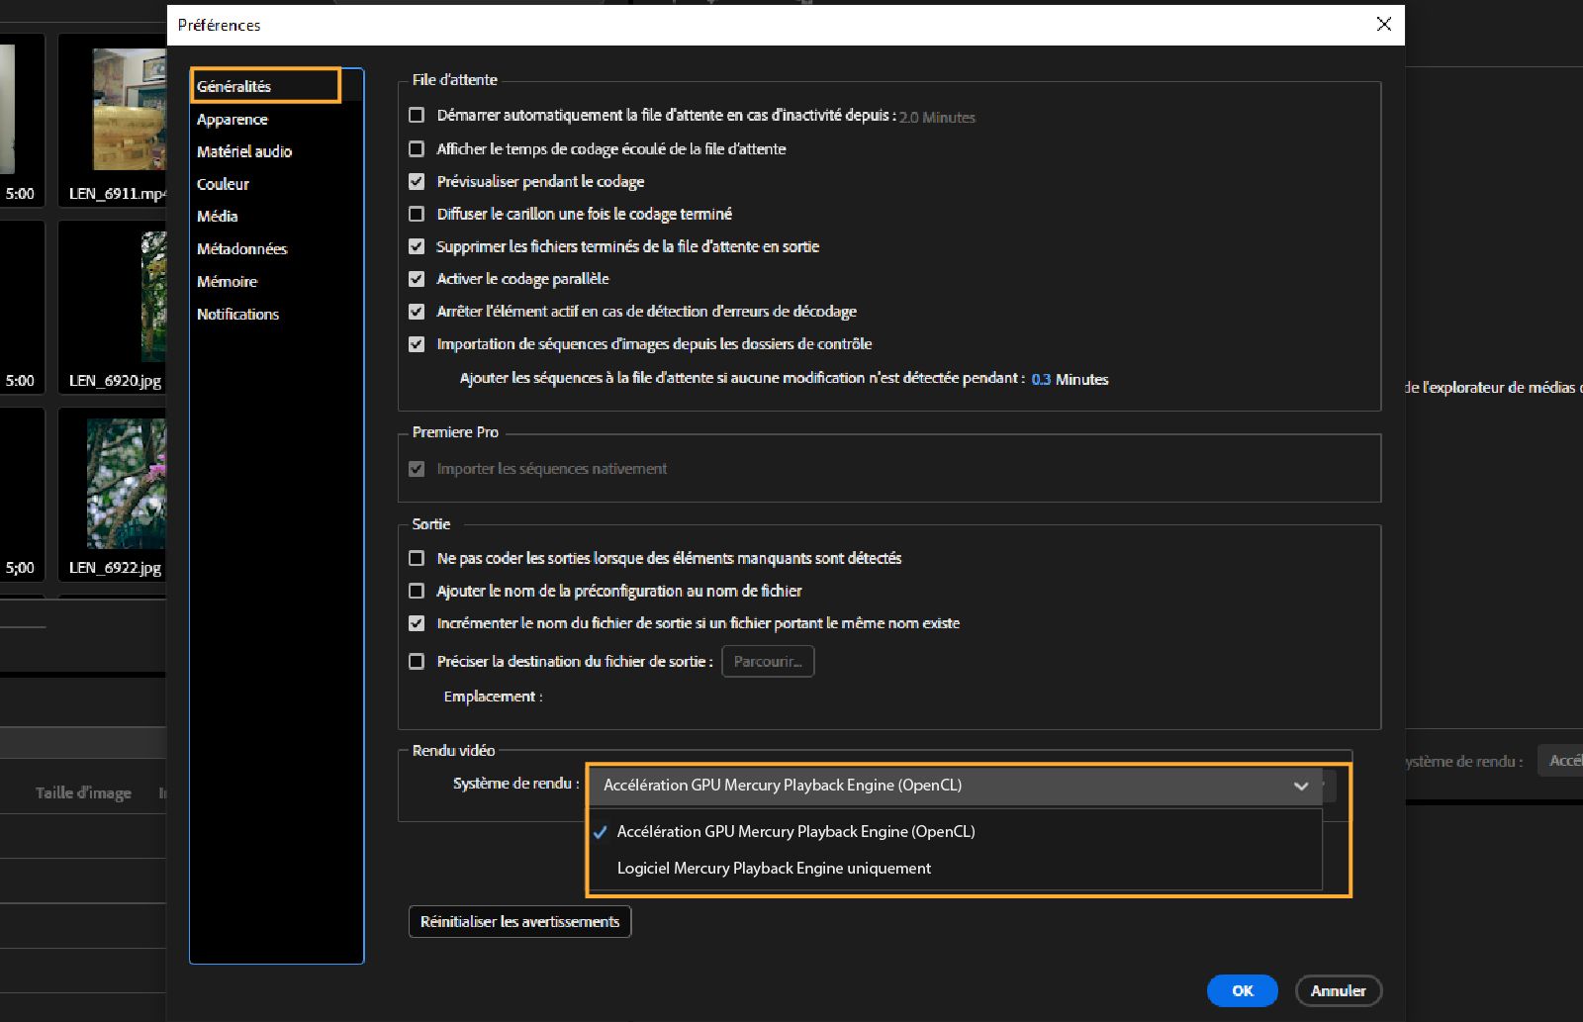The image size is (1583, 1022).
Task: Disable 'Activer le codage parallèle'
Action: coord(417,279)
